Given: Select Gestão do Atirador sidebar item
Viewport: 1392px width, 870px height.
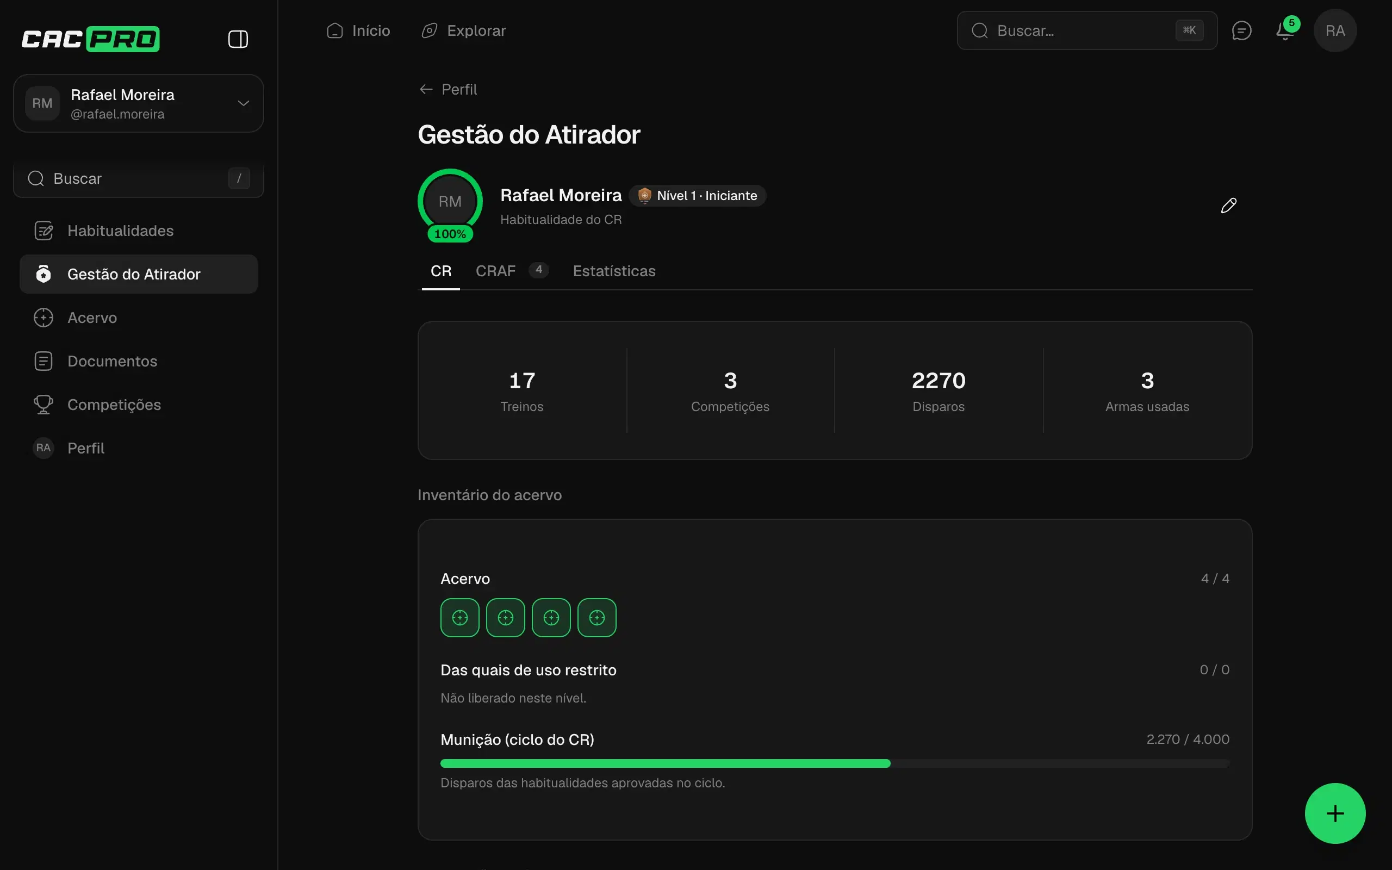Looking at the screenshot, I should [139, 275].
